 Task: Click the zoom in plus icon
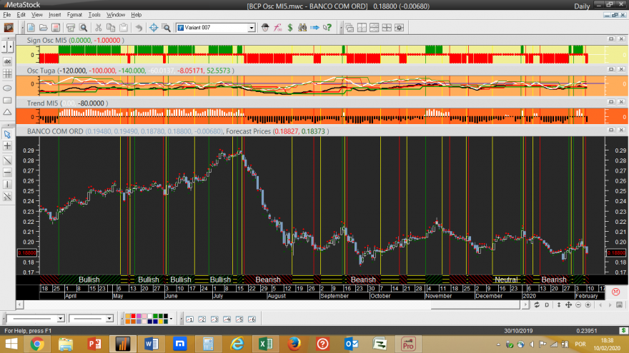pyautogui.click(x=588, y=305)
